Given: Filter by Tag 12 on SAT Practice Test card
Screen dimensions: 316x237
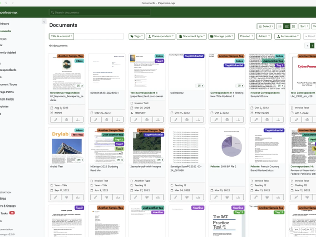Looking at the screenshot, I should pyautogui.click(x=239, y=212).
